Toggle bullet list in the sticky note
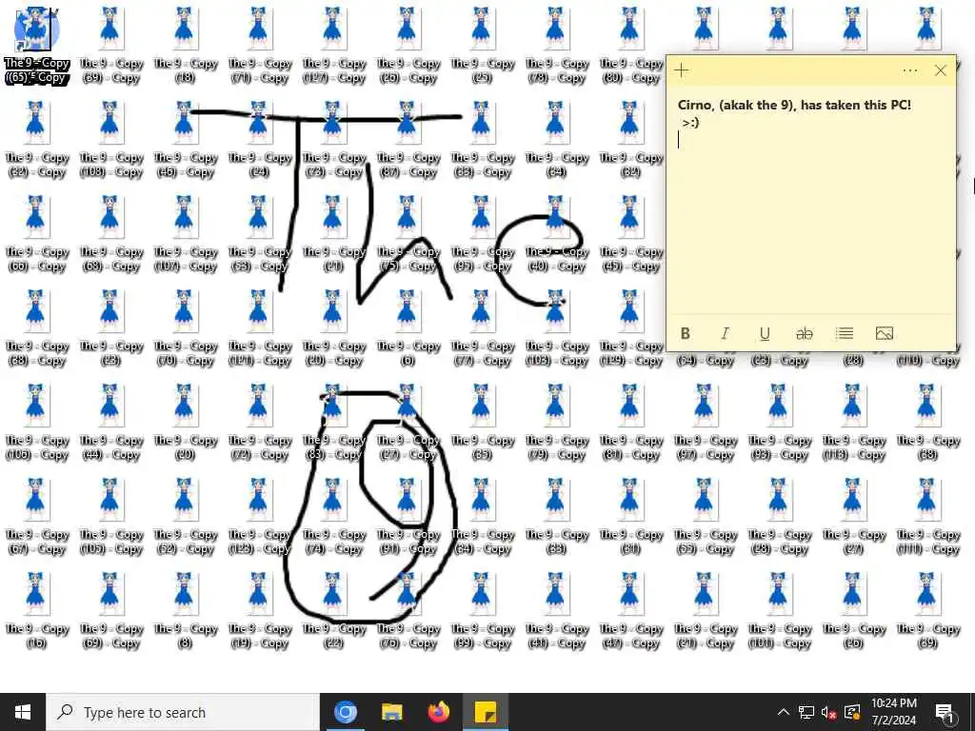Screen dimensions: 975x731 (x=845, y=334)
